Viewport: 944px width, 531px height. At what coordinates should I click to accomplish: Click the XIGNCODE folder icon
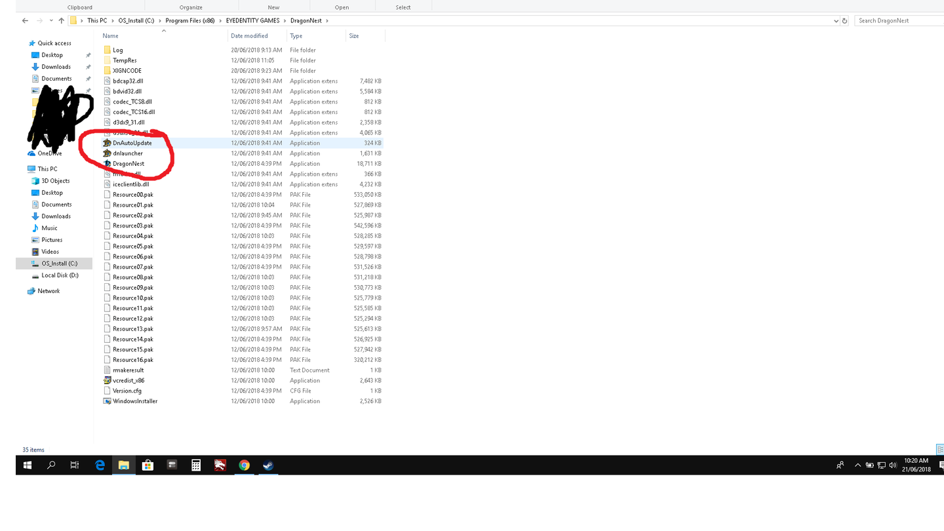click(x=108, y=71)
